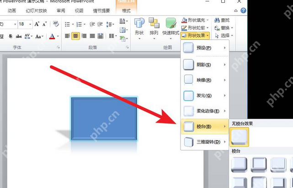Expand the 形状轮廓 dropdown arrow
This screenshot has width=293, height=188.
[x=208, y=28]
